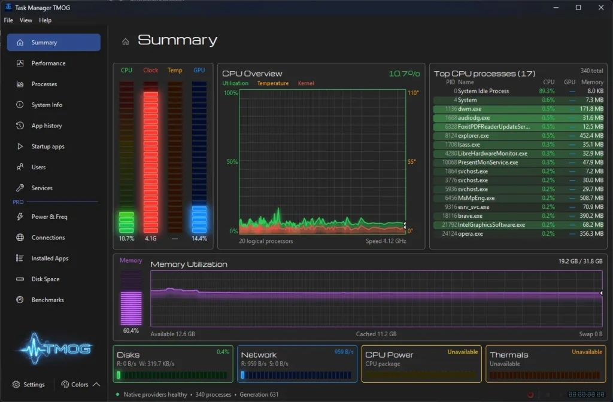The width and height of the screenshot is (613, 402).
Task: Click the Installed Apps list icon
Action: (x=20, y=258)
